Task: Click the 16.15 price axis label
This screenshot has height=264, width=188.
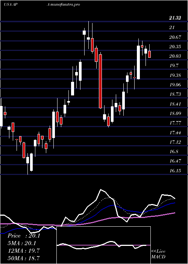Action: (x=175, y=171)
